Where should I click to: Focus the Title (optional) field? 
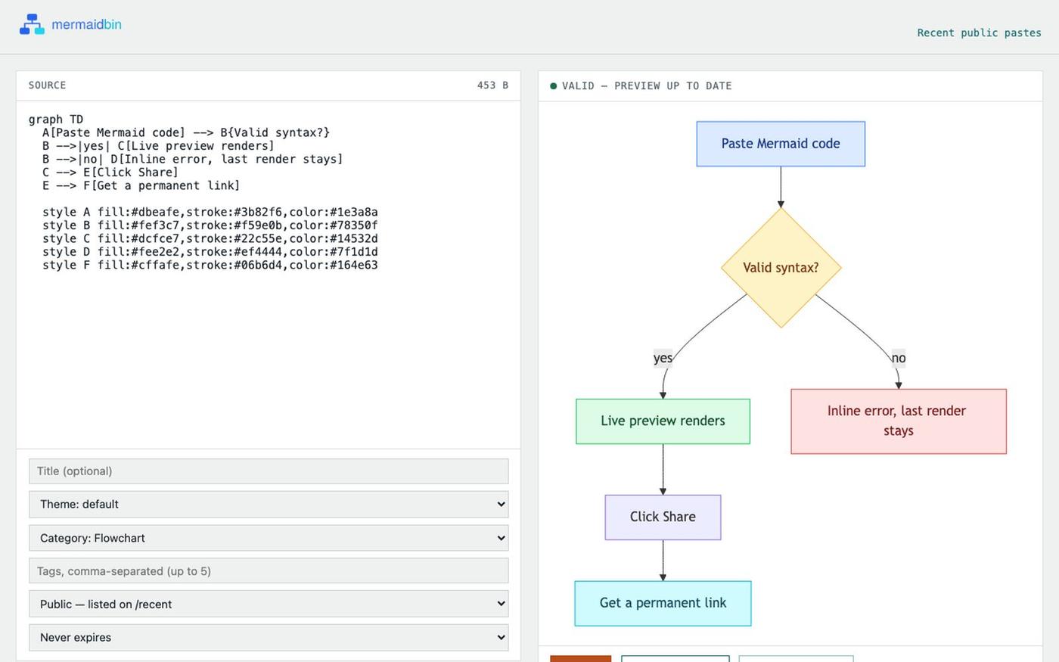click(269, 471)
